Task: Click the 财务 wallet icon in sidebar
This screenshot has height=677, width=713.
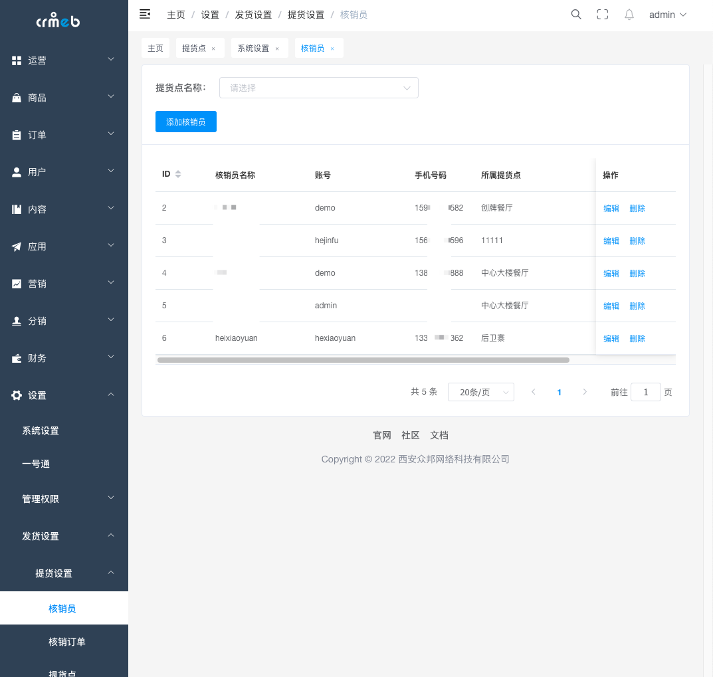Action: (17, 358)
